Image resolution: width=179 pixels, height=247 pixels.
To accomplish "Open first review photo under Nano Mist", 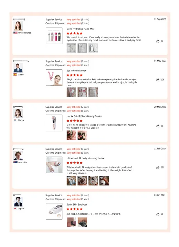I will point(71,48).
